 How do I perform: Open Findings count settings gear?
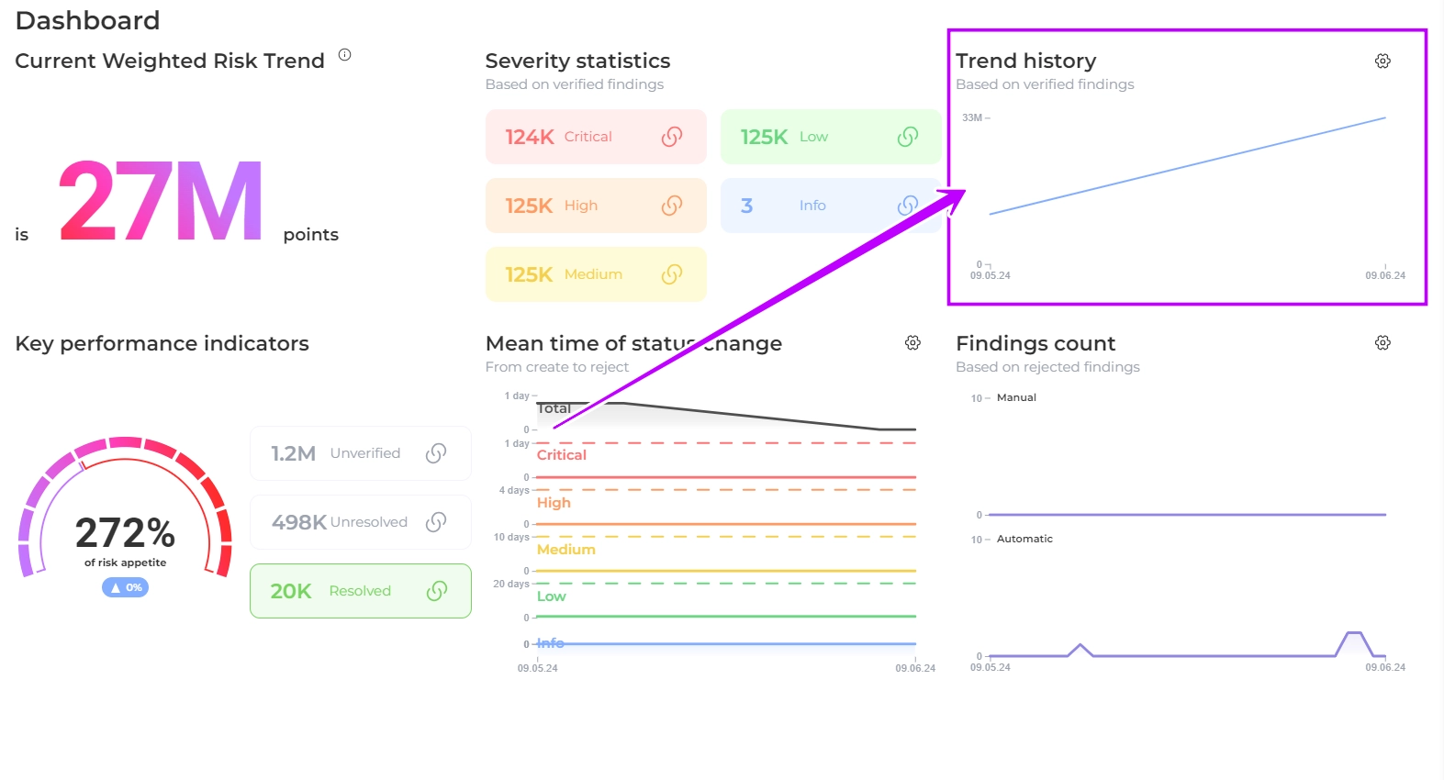1382,342
